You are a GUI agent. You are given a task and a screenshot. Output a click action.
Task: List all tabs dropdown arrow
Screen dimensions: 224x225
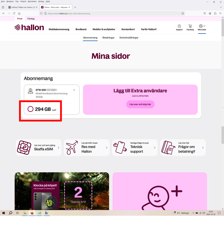tap(221, 7)
